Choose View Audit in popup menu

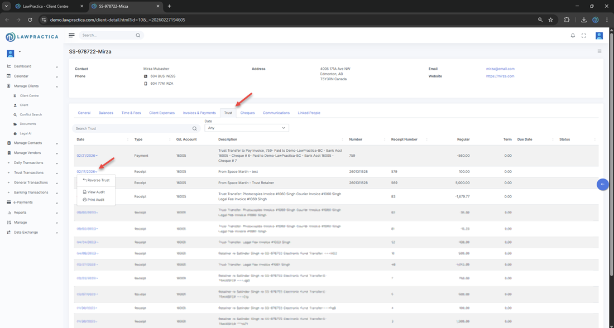click(95, 192)
